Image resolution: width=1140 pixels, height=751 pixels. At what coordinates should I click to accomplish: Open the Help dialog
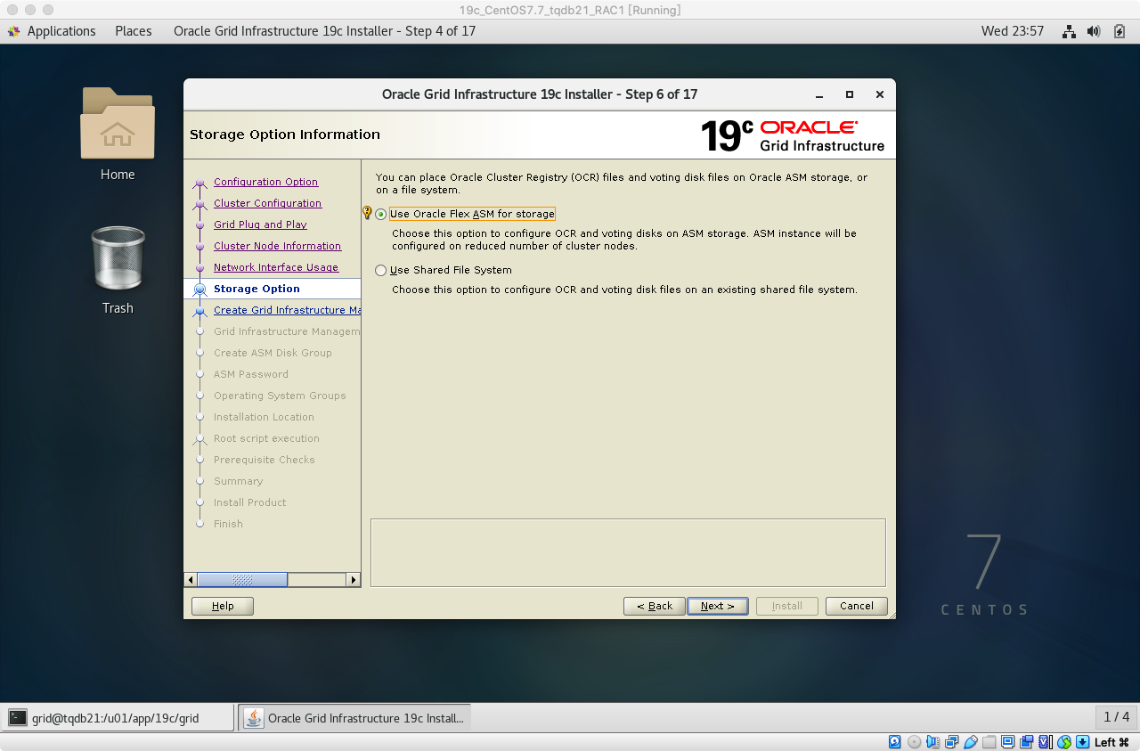point(223,606)
